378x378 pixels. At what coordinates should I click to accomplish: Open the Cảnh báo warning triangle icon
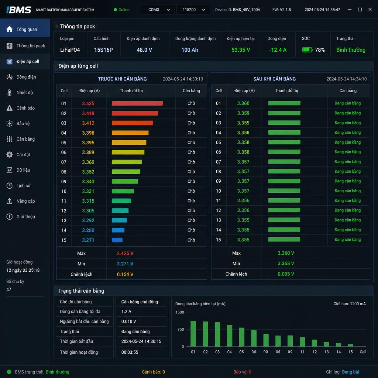tap(9, 108)
